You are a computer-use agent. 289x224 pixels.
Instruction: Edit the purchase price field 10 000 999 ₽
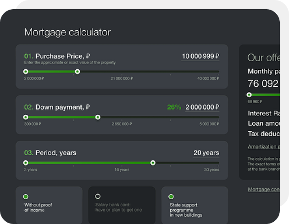pos(200,56)
